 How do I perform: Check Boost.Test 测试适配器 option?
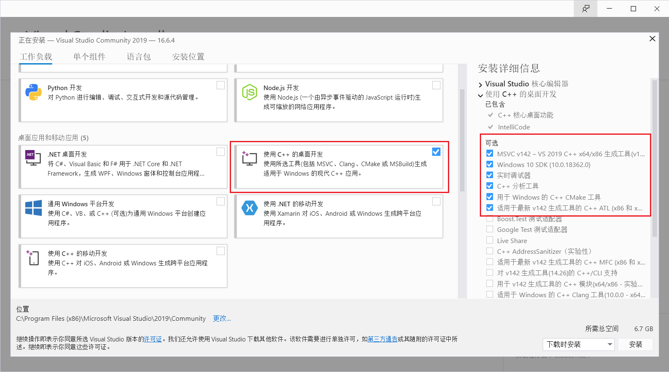490,219
